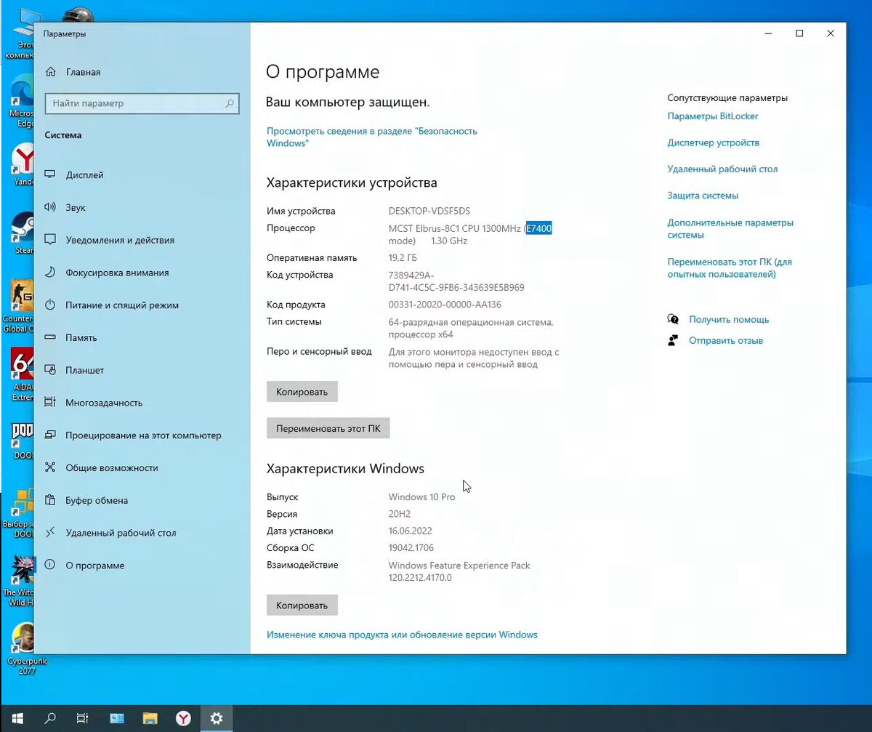Click the Отправить отзыв feedback icon
This screenshot has width=872, height=732.
point(673,340)
